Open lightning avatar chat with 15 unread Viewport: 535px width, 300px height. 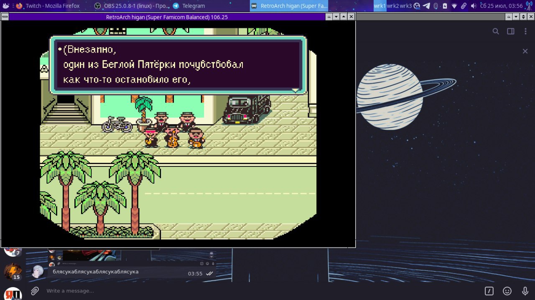pyautogui.click(x=13, y=272)
